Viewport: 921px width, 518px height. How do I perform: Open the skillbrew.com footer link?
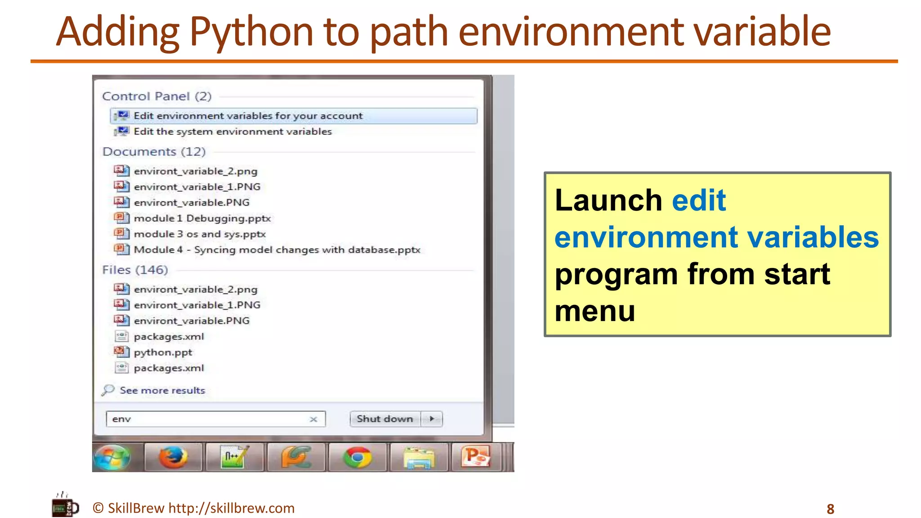pyautogui.click(x=231, y=508)
